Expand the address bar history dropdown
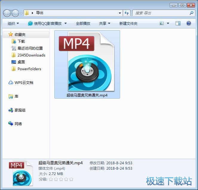This screenshot has width=198, height=190. coord(120,13)
